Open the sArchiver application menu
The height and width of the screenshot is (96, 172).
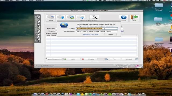point(8,1)
